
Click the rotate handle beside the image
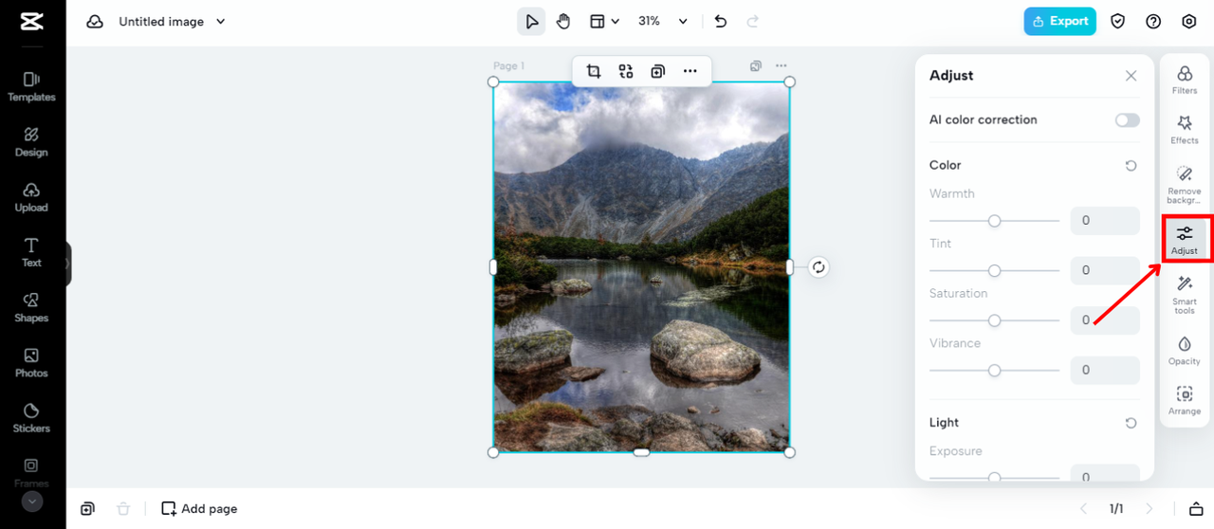[819, 267]
